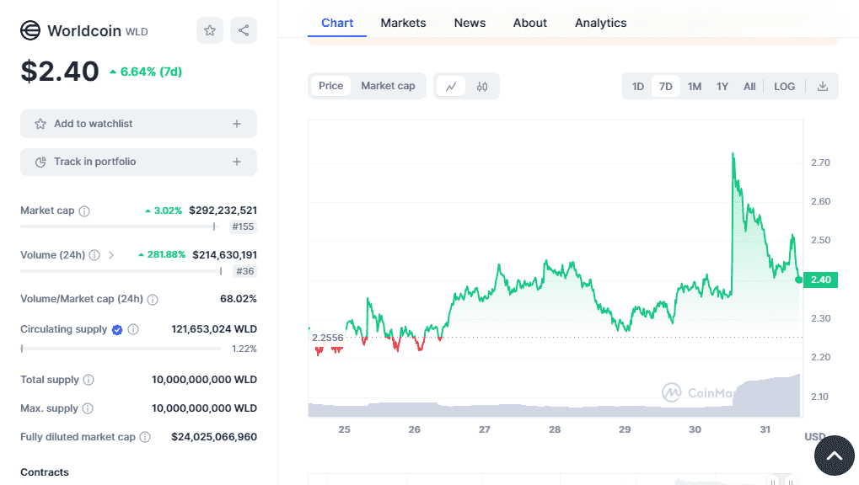
Task: Click date label 28 on chart axis
Action: pos(555,429)
